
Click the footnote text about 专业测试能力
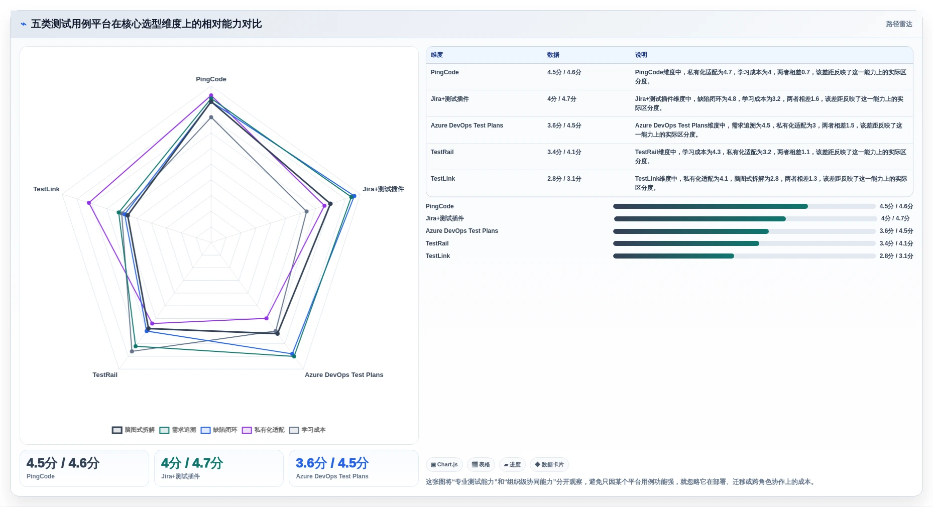click(x=621, y=482)
